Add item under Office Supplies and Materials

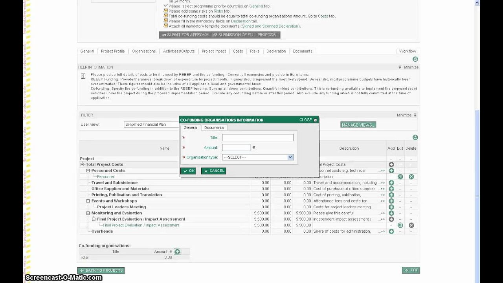point(391,189)
